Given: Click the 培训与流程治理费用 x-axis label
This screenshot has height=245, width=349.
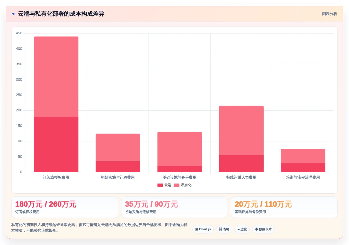Looking at the screenshot, I should pos(303,177).
